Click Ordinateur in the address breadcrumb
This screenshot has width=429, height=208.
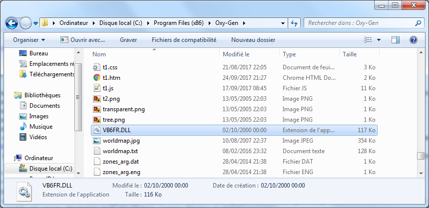point(74,23)
